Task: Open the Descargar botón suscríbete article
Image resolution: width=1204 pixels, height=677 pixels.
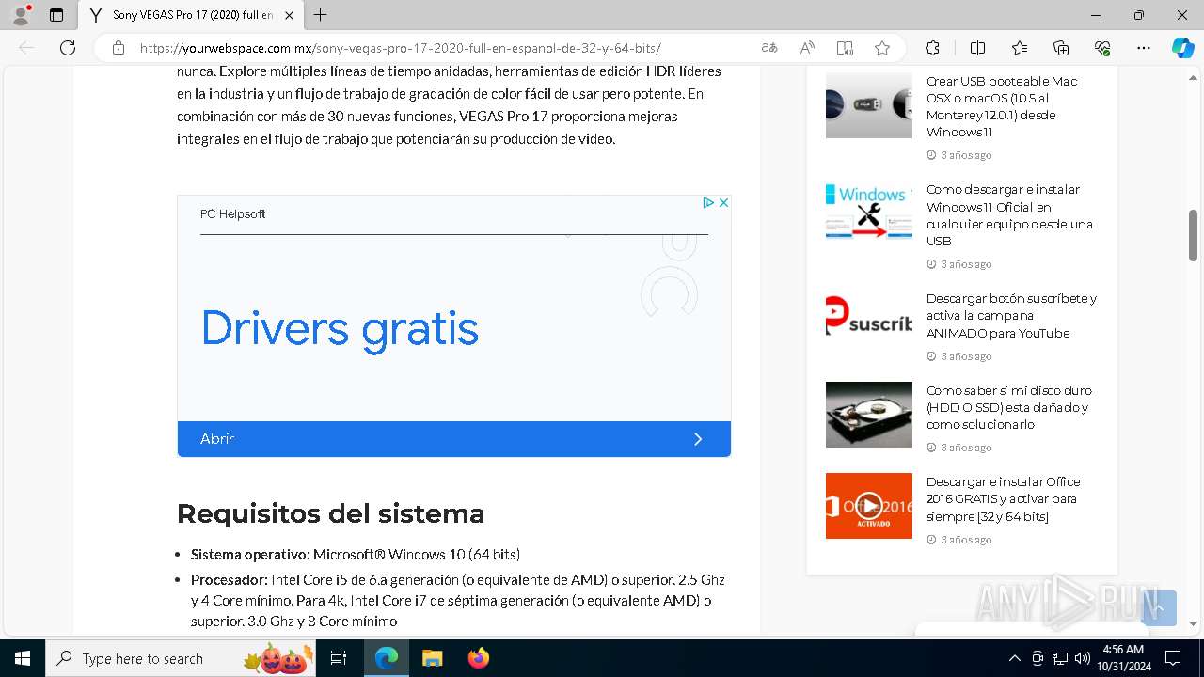Action: tap(1011, 316)
